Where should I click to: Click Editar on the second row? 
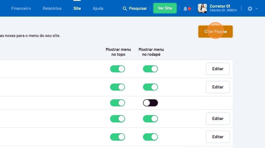(x=218, y=87)
